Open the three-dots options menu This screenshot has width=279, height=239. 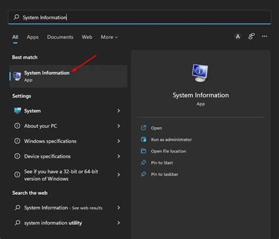264,36
